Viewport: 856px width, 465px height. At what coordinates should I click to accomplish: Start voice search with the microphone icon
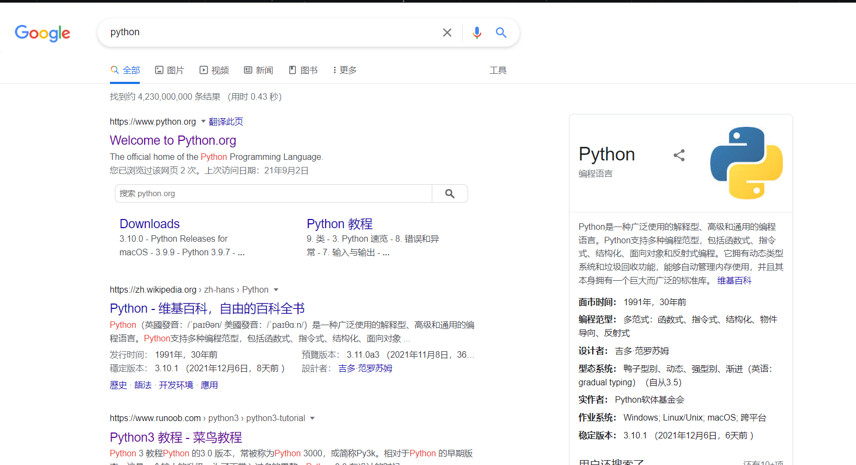tap(477, 33)
